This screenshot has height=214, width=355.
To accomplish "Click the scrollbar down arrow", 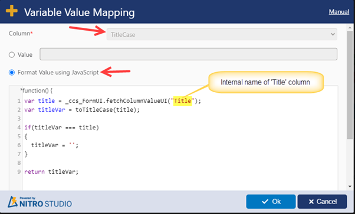I will point(350,187).
